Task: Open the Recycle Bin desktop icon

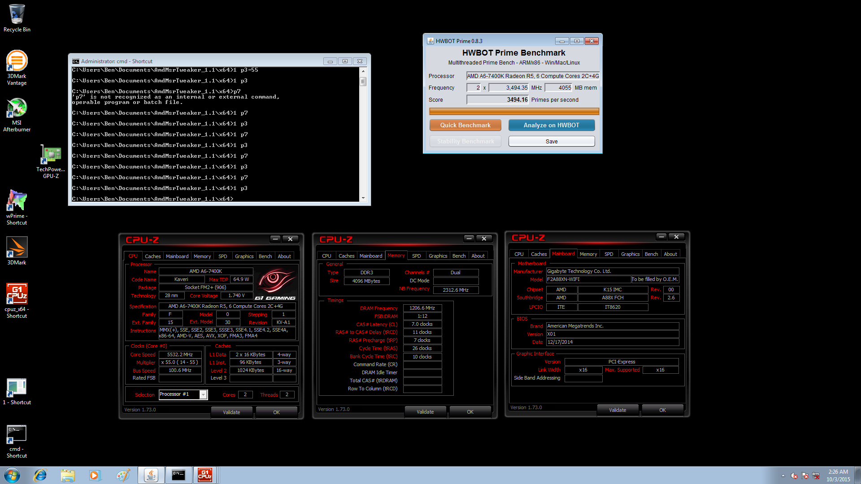Action: tap(17, 18)
